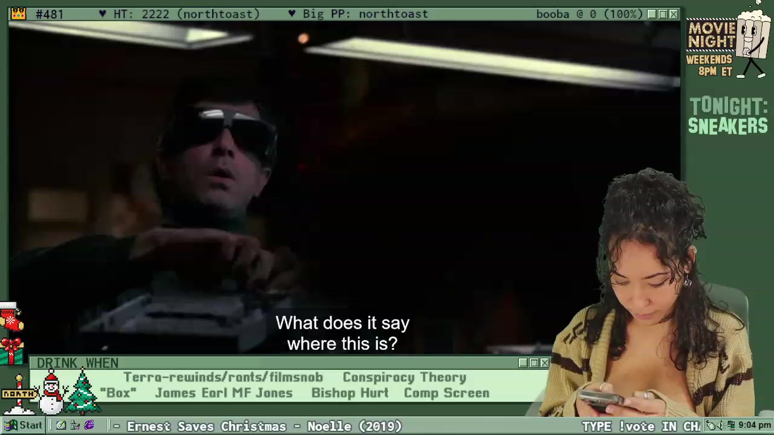Click the 'MOVIE NIGHT' logo text

click(712, 35)
